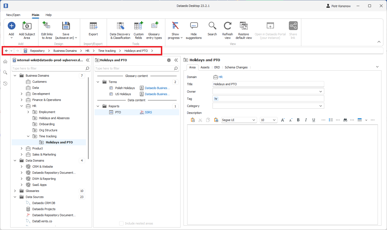Open Edit links to Area tool

coord(47,30)
